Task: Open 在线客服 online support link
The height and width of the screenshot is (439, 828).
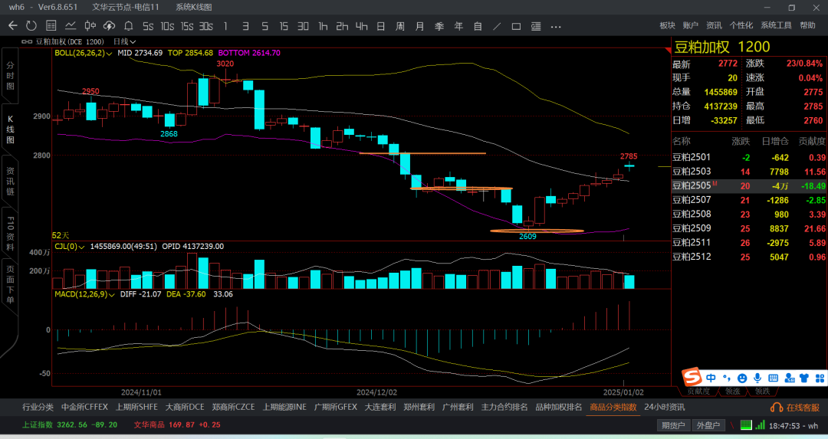Action: tap(796, 408)
